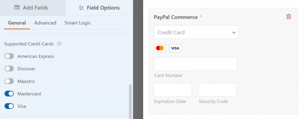Click the Field Options sliders icon
The width and height of the screenshot is (299, 119).
(x=81, y=8)
